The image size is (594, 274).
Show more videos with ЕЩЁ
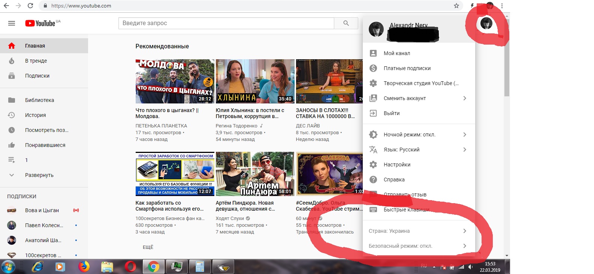pos(148,247)
